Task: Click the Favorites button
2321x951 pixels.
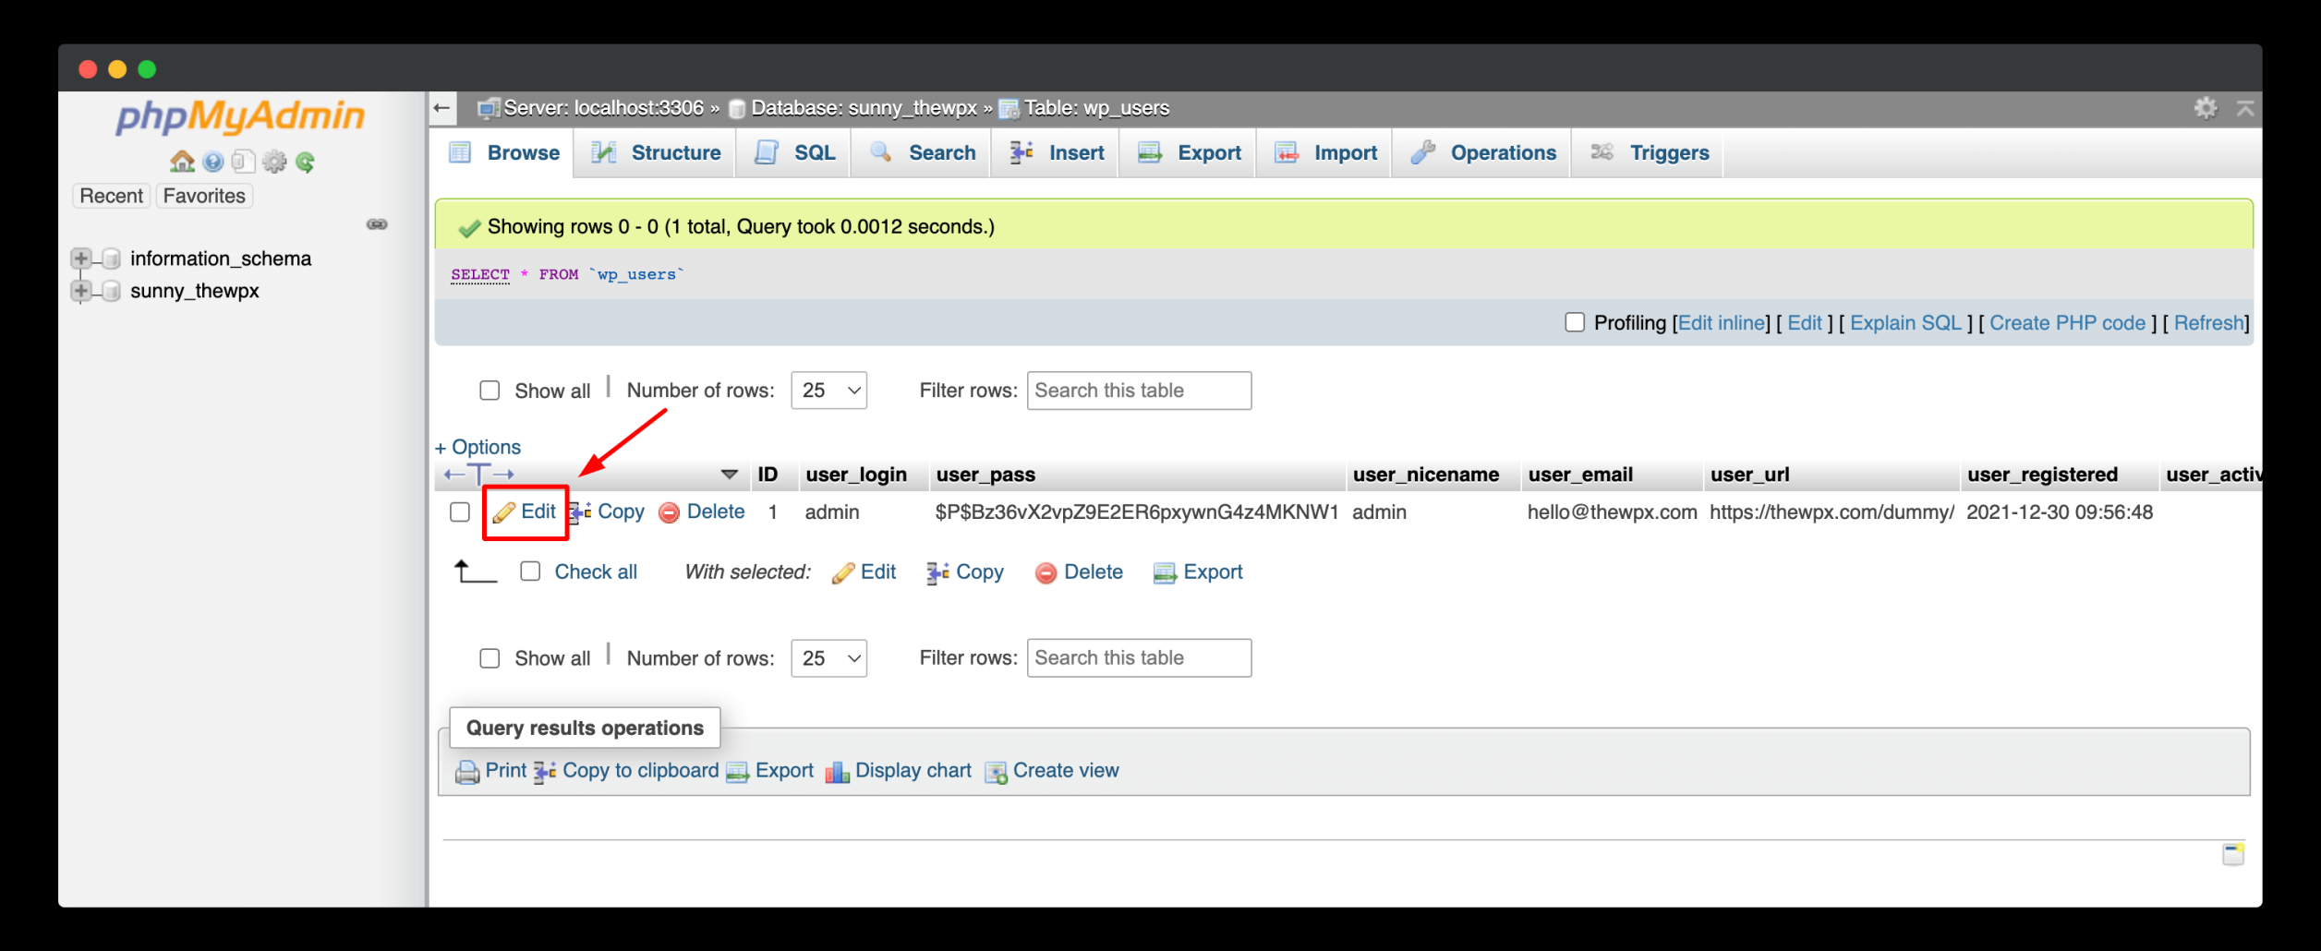Action: [x=204, y=196]
